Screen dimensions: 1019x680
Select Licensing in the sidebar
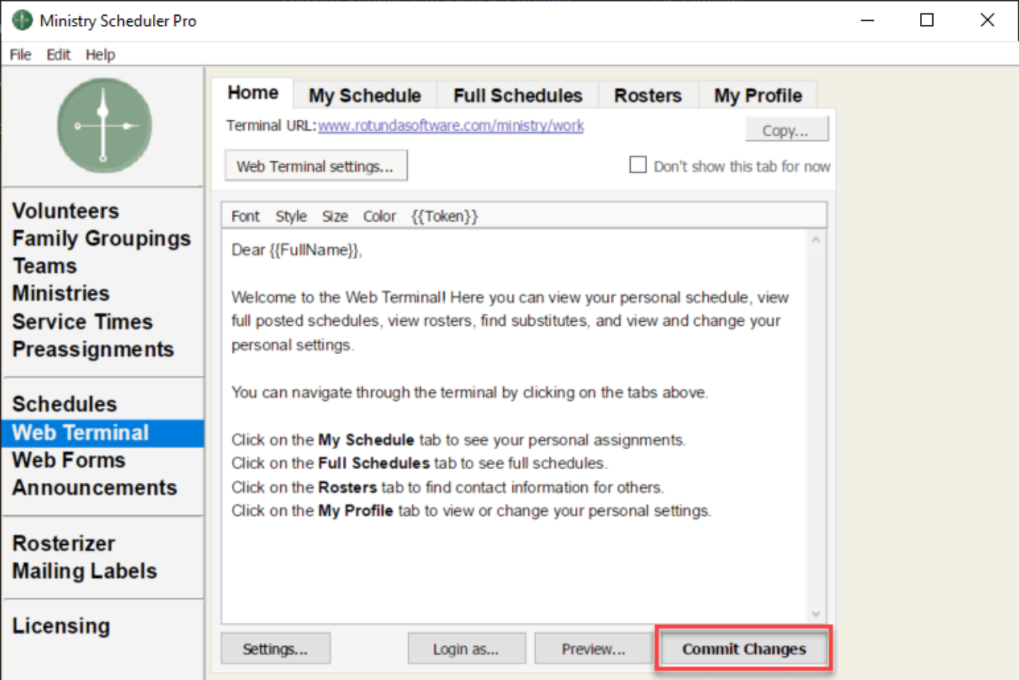[61, 626]
